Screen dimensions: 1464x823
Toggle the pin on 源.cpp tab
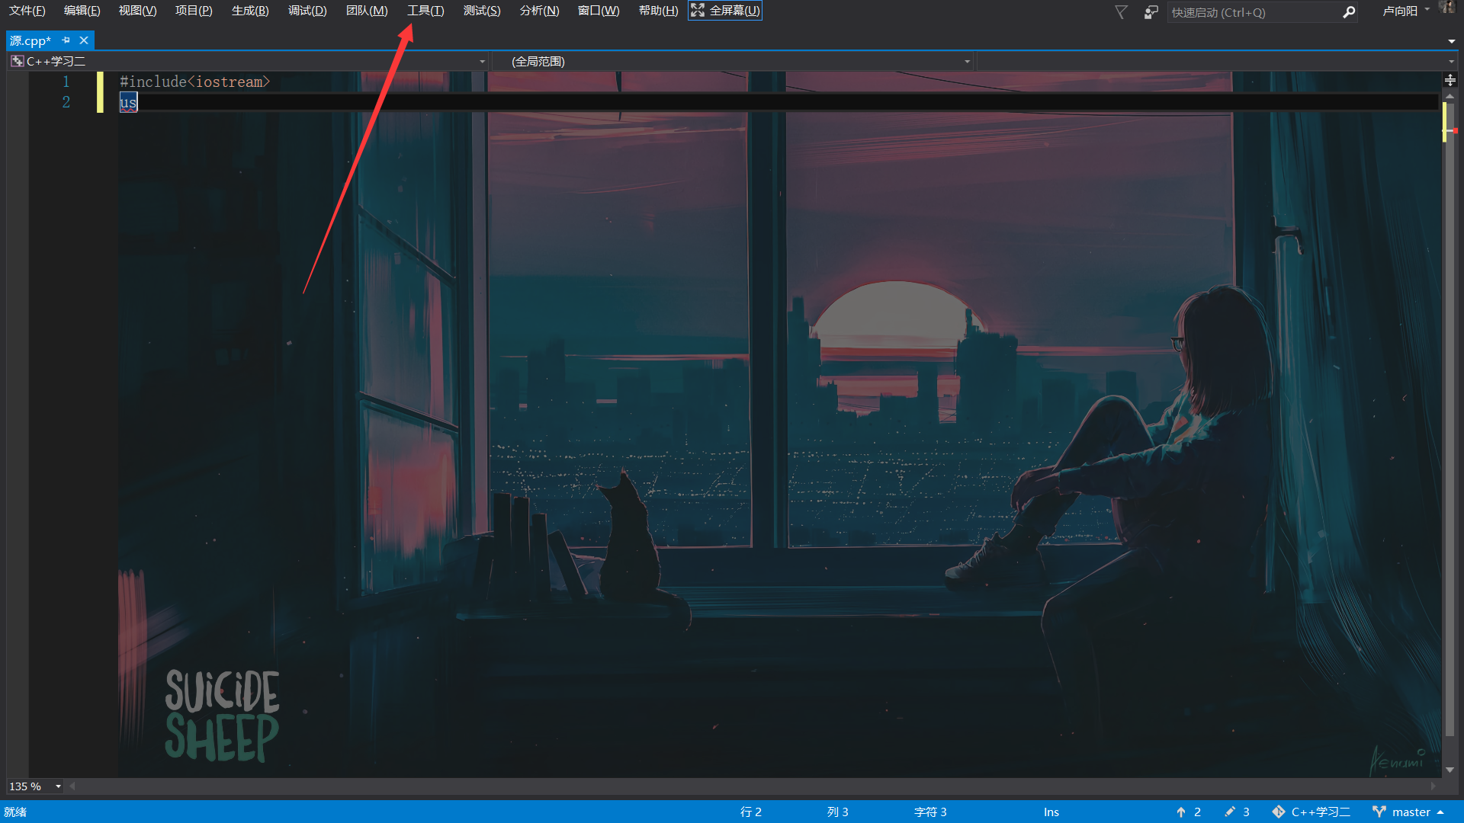click(66, 40)
